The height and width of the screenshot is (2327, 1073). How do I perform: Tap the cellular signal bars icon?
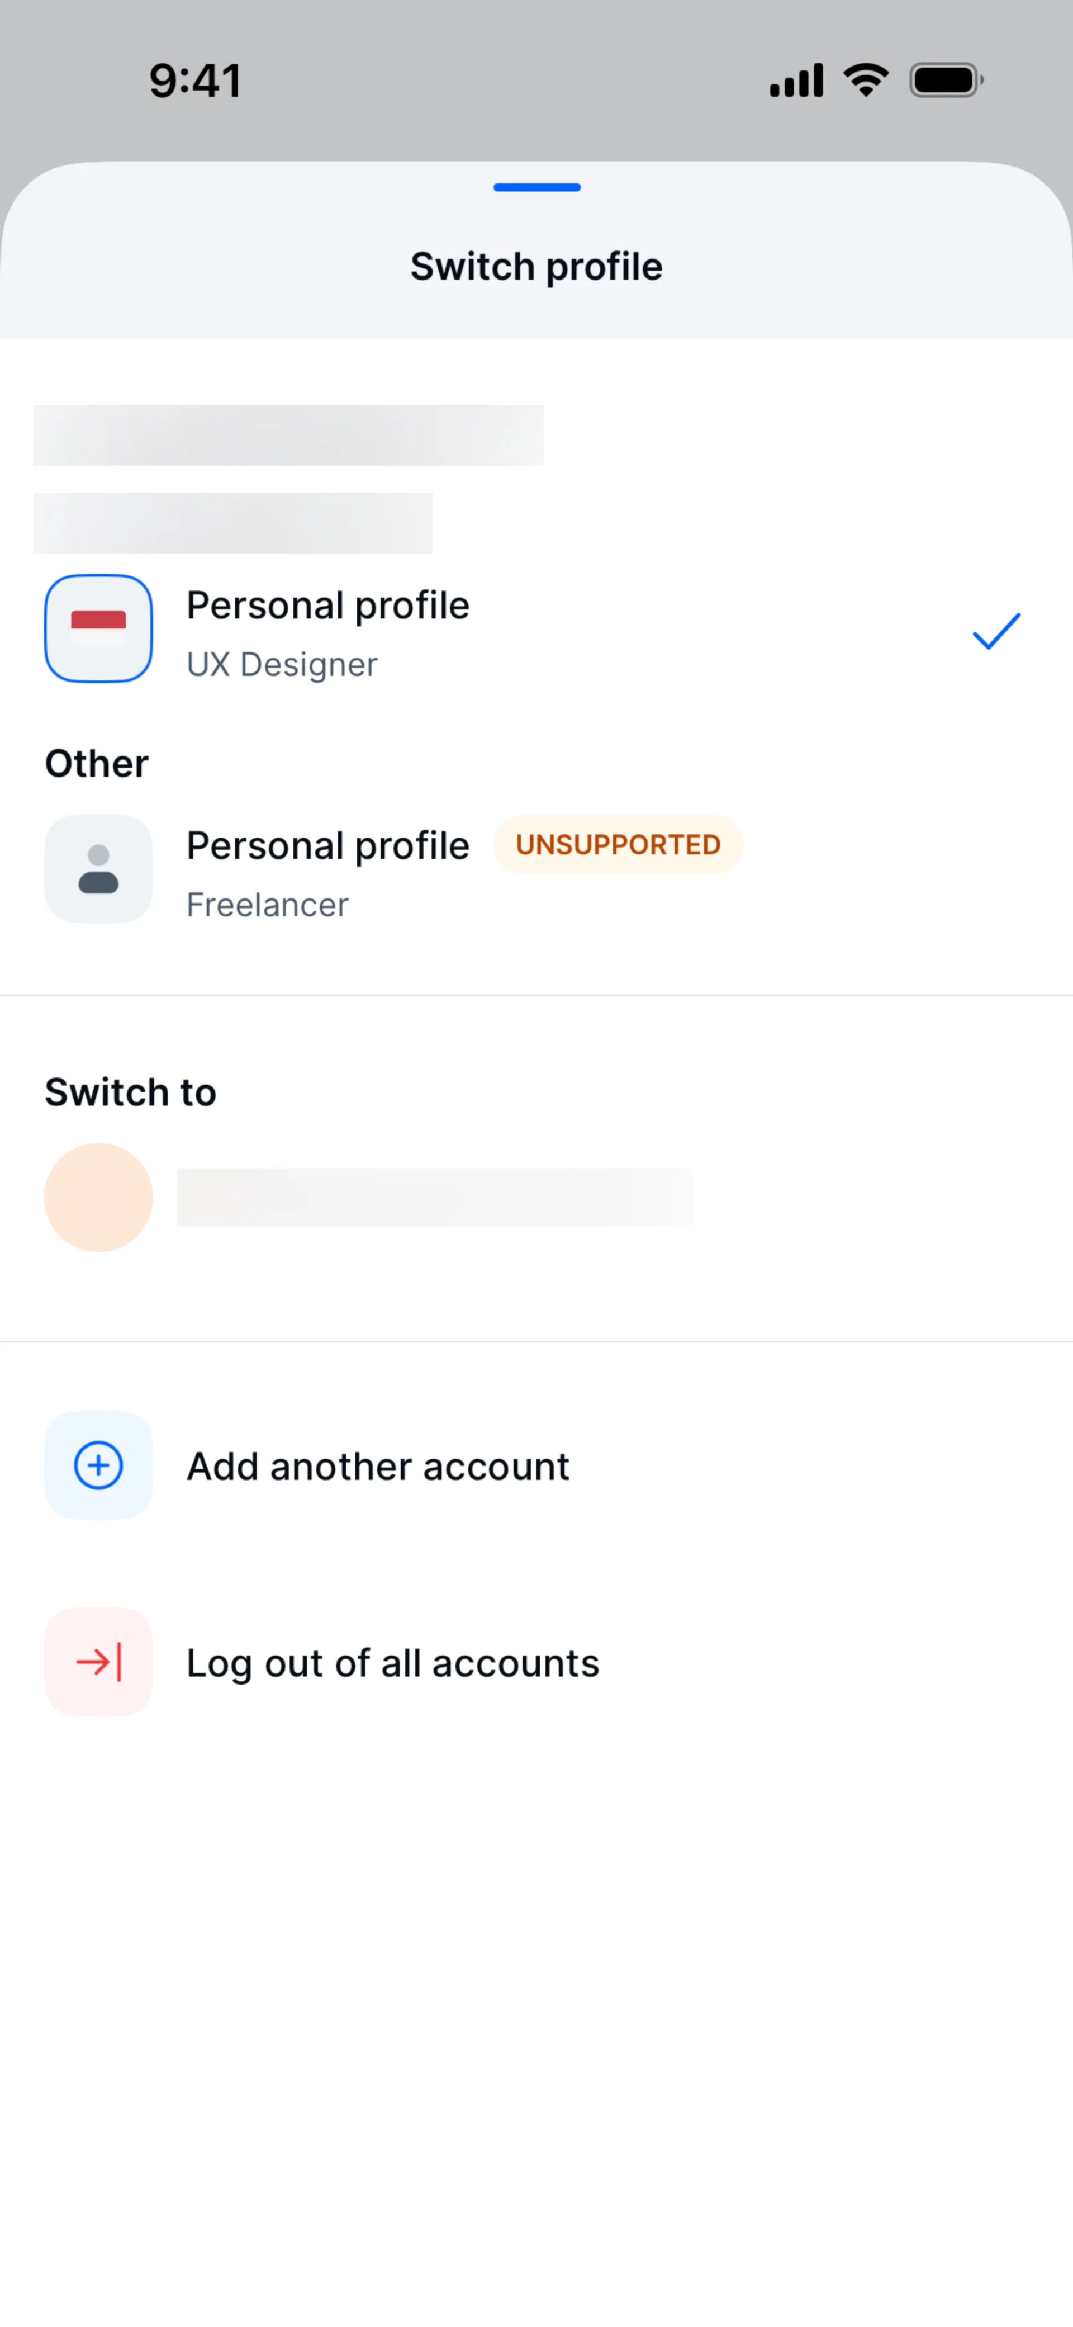[x=796, y=81]
